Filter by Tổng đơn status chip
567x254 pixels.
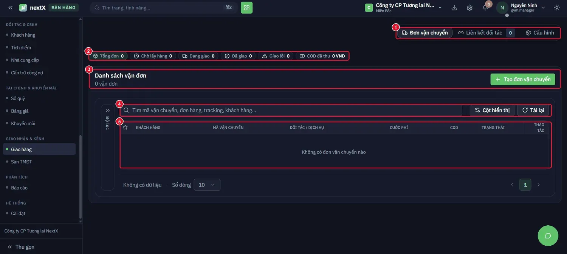(x=108, y=56)
